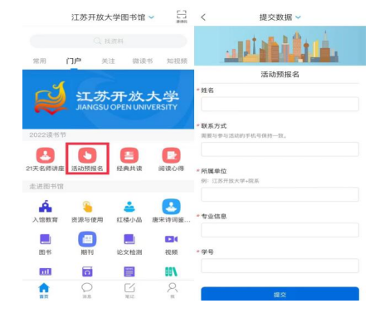The height and width of the screenshot is (313, 370).
Task: Open the 视频 camera icon
Action: pyautogui.click(x=171, y=239)
